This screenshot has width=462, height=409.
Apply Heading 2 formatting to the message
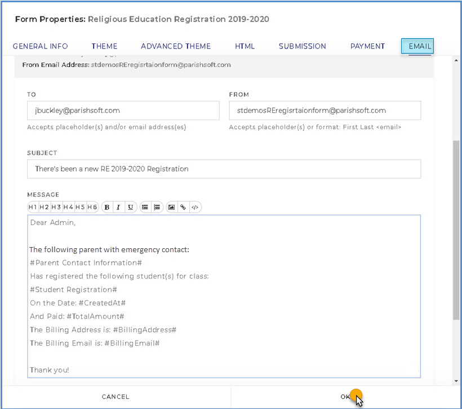pyautogui.click(x=45, y=207)
